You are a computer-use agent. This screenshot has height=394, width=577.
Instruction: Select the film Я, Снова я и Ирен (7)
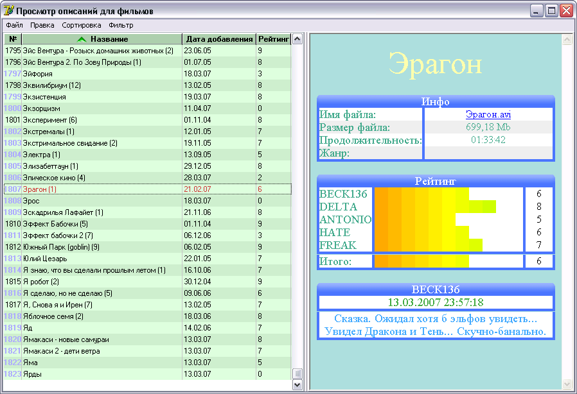148,305
